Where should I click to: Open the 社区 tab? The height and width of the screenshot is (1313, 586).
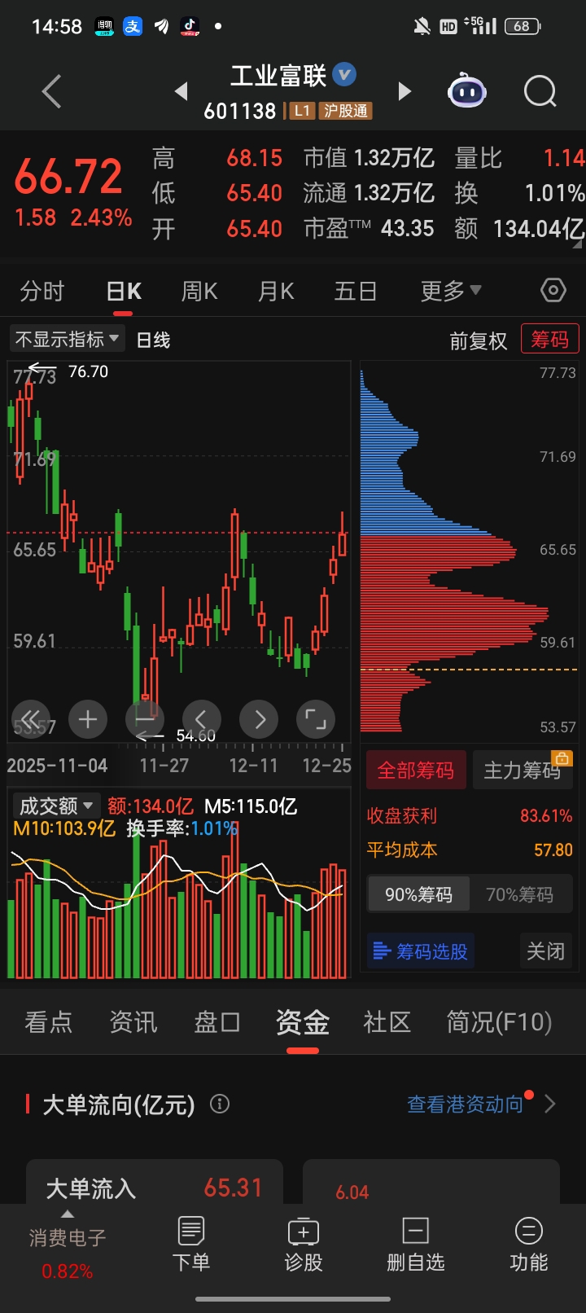[x=387, y=1021]
